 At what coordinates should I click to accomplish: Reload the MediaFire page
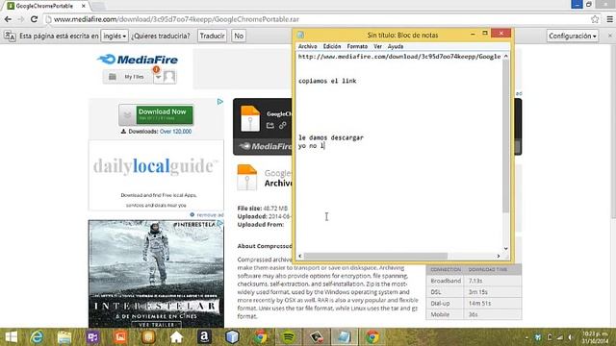[35, 19]
